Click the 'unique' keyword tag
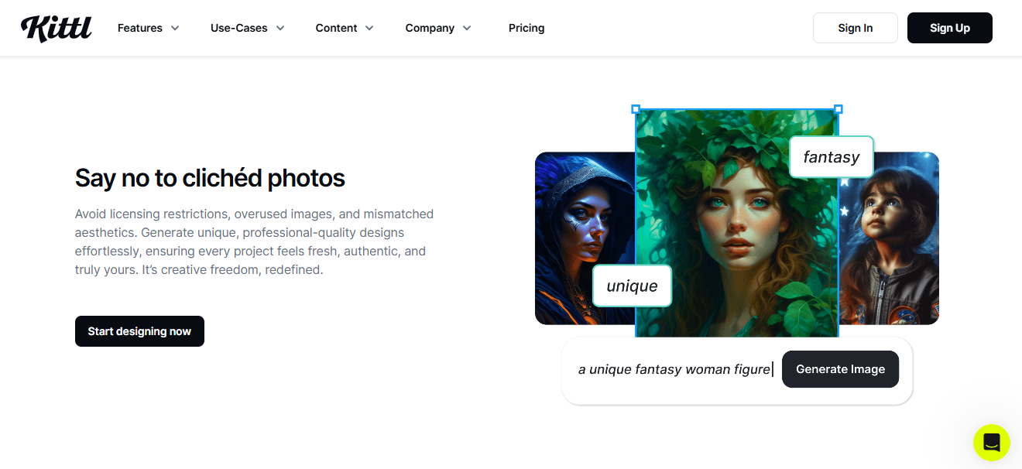The width and height of the screenshot is (1022, 469). (x=632, y=286)
